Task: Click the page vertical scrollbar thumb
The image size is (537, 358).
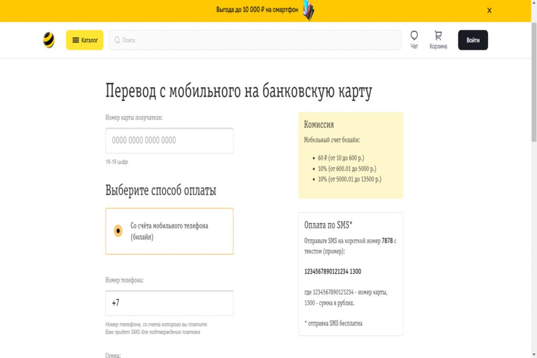Action: click(x=534, y=82)
